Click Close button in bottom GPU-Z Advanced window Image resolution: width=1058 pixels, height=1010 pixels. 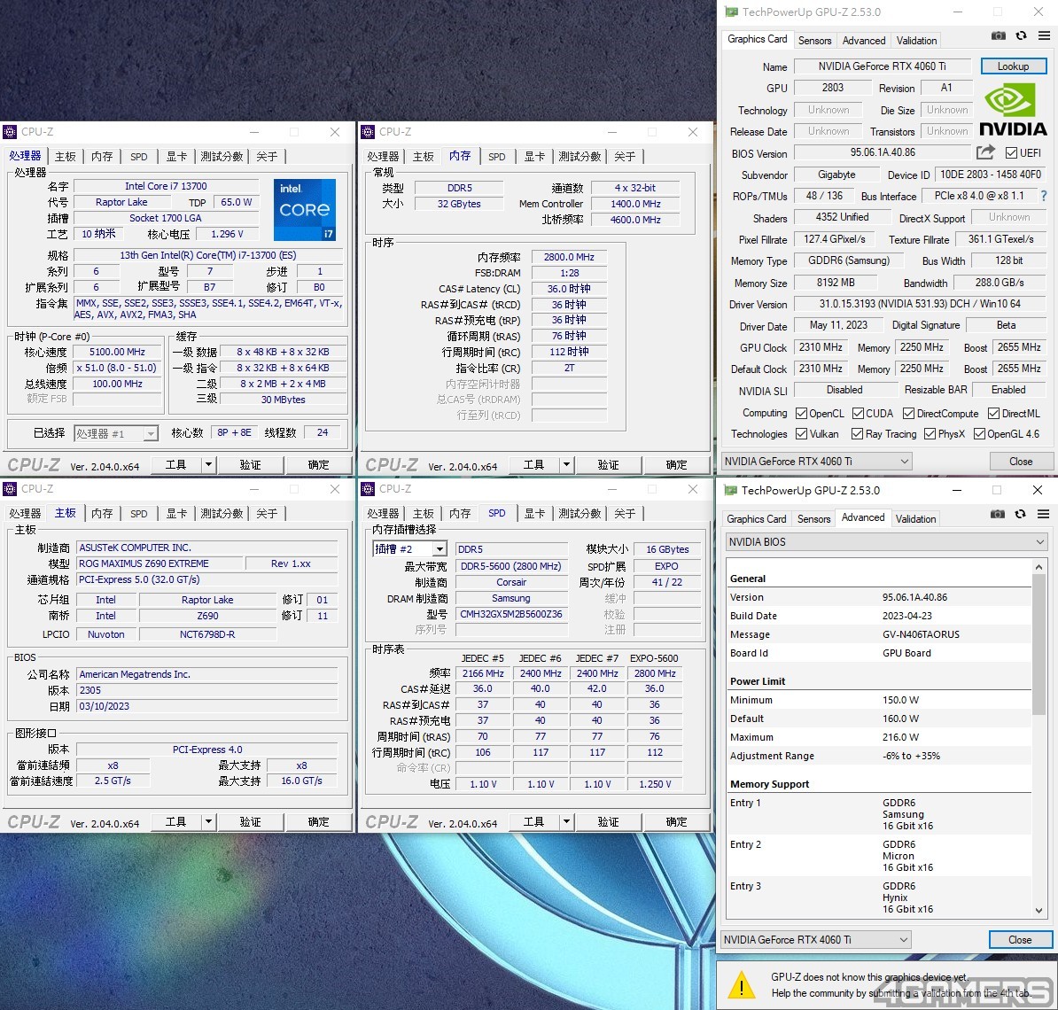[x=1020, y=940]
